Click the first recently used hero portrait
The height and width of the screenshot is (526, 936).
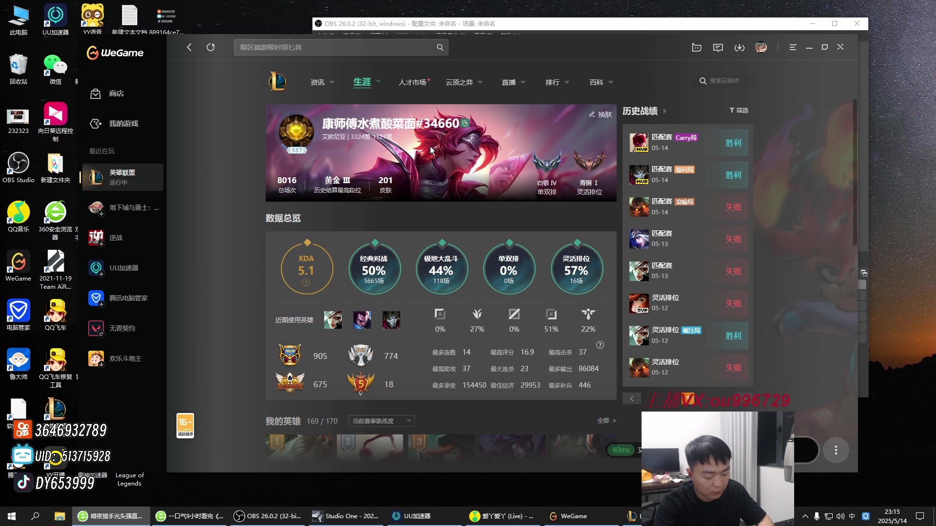pos(333,320)
